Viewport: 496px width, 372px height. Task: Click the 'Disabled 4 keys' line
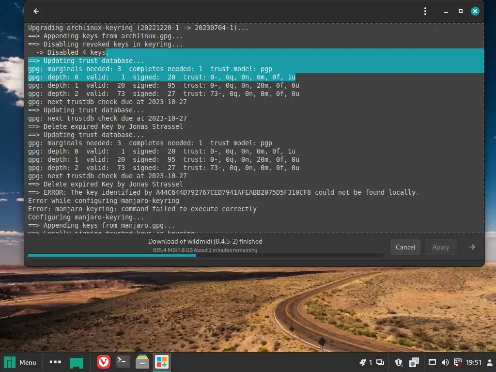click(72, 52)
